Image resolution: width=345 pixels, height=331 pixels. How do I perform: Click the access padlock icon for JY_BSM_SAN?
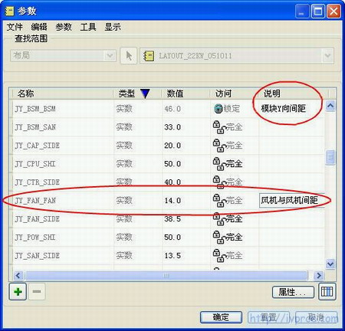(x=219, y=127)
